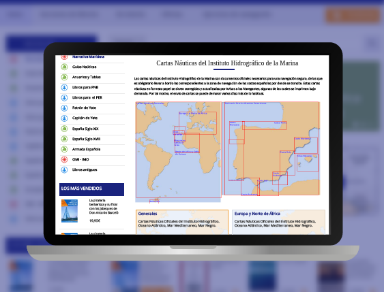This screenshot has width=384, height=292.
Task: Select the Costa Este map region
Action: [287, 163]
